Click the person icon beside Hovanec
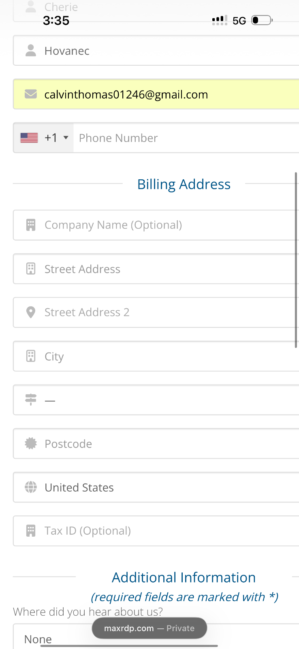The image size is (299, 649). 31,51
